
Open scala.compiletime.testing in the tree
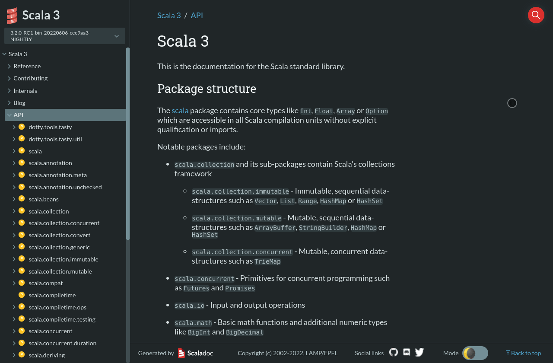[x=62, y=319]
